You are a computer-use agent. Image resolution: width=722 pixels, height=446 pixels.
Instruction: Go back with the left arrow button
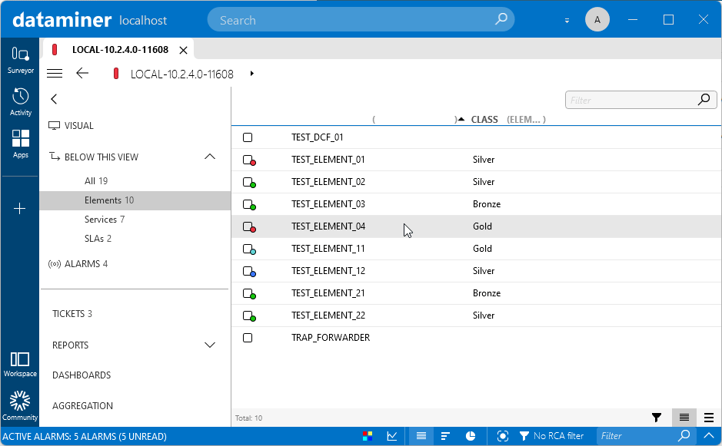point(82,73)
